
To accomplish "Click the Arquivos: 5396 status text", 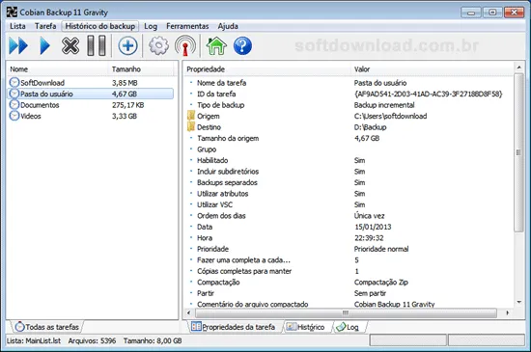I will [x=92, y=340].
